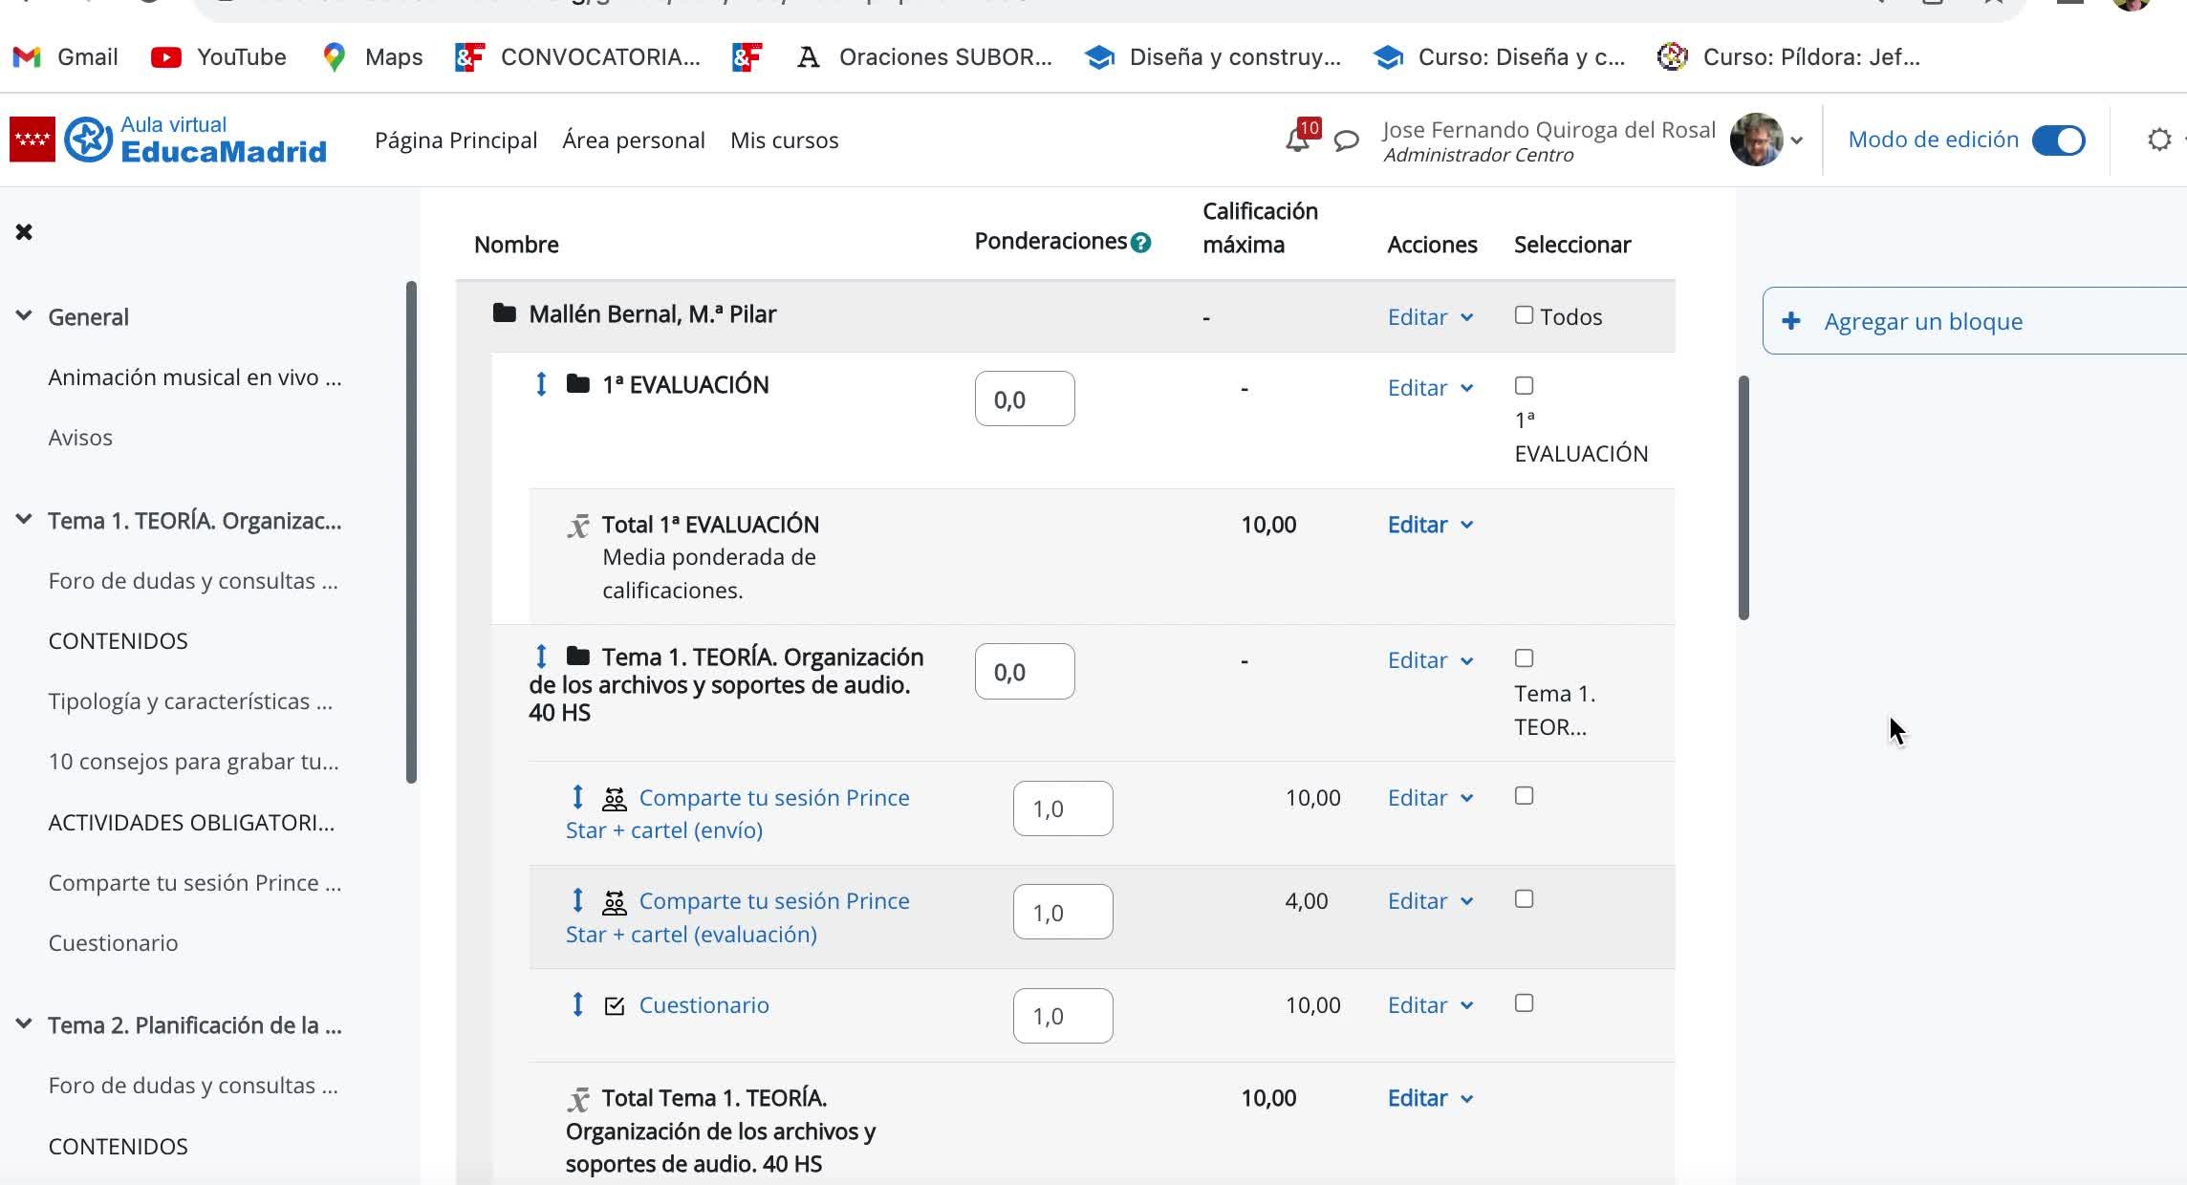Viewport: 2187px width, 1185px height.
Task: Click the weight field for 1ª EVALUACIÓN
Action: (x=1024, y=399)
